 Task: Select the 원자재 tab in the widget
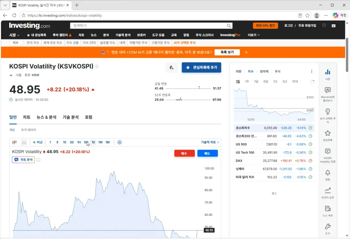coord(264,71)
